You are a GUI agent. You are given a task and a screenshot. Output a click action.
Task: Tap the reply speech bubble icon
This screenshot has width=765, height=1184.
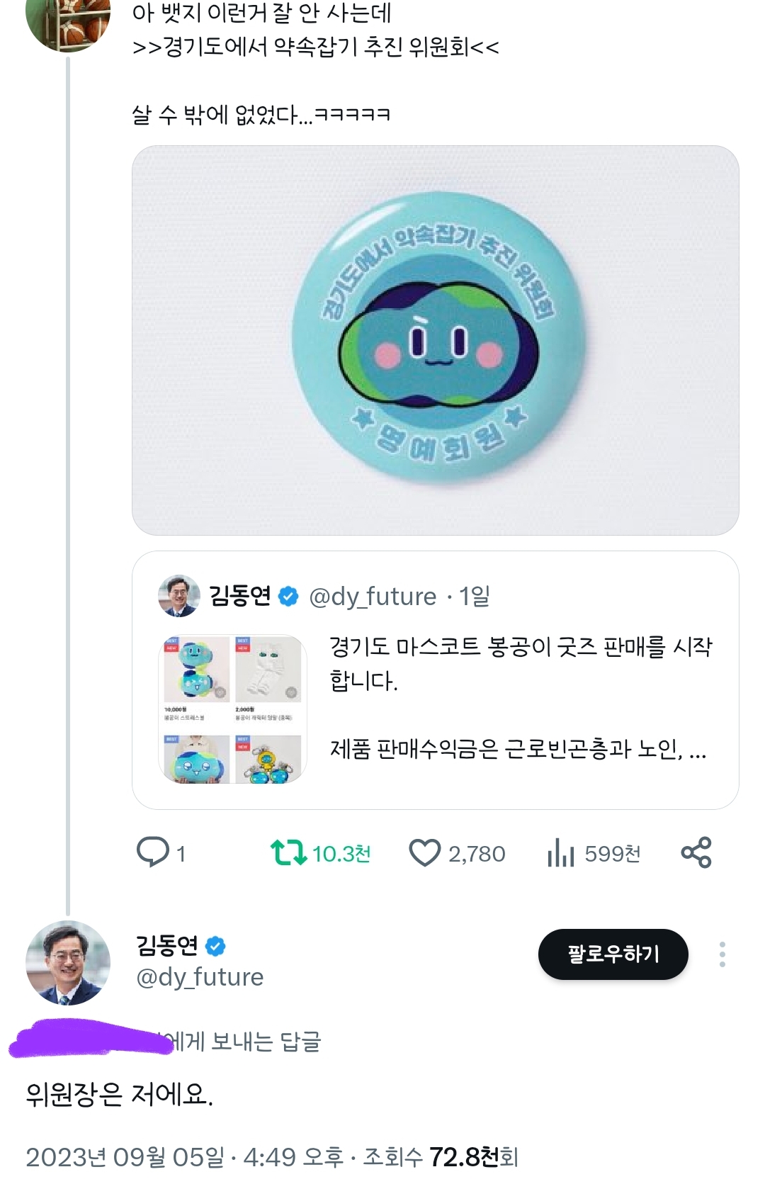(x=153, y=852)
